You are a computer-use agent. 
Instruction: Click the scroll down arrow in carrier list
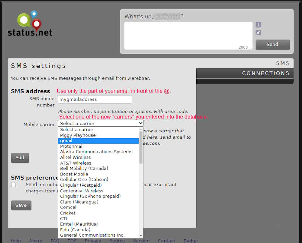coord(141,235)
